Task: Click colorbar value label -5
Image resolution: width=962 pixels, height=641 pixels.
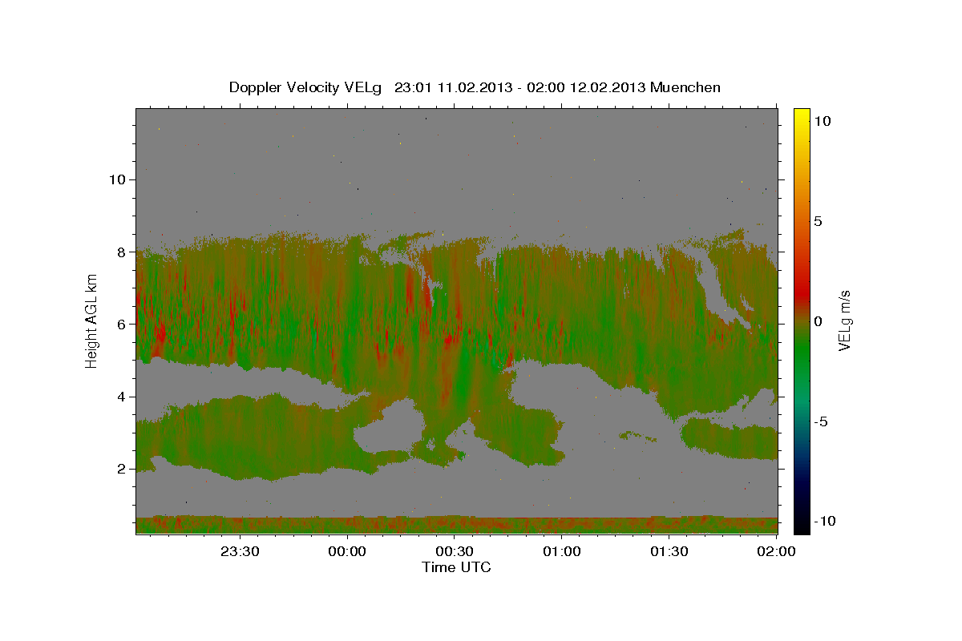Action: pyautogui.click(x=821, y=421)
